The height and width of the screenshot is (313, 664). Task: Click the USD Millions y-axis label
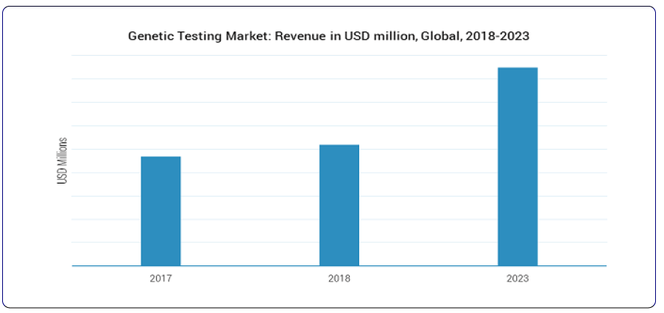[x=63, y=160]
